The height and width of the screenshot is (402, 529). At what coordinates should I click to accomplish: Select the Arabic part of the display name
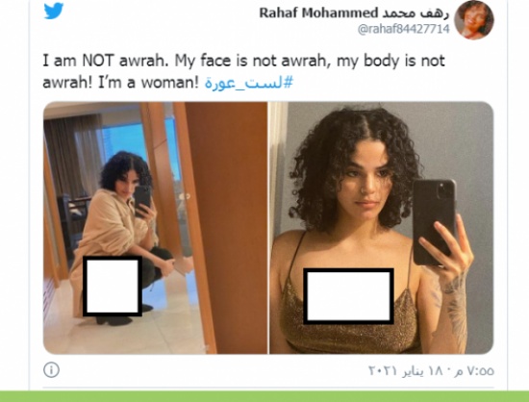[416, 13]
